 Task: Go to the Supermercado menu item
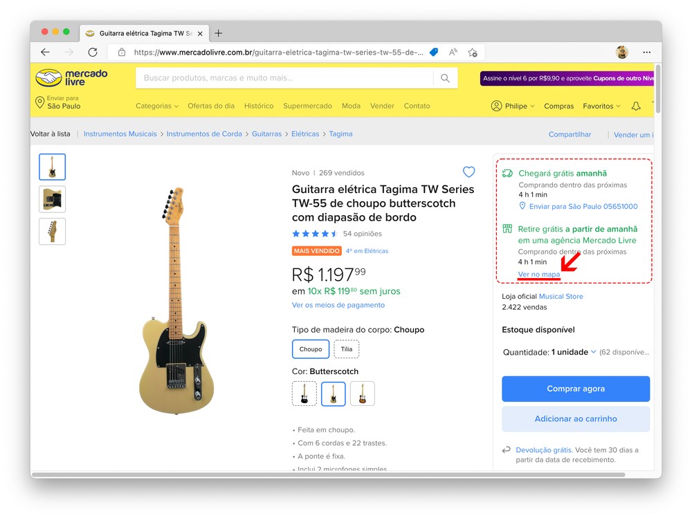coord(307,106)
